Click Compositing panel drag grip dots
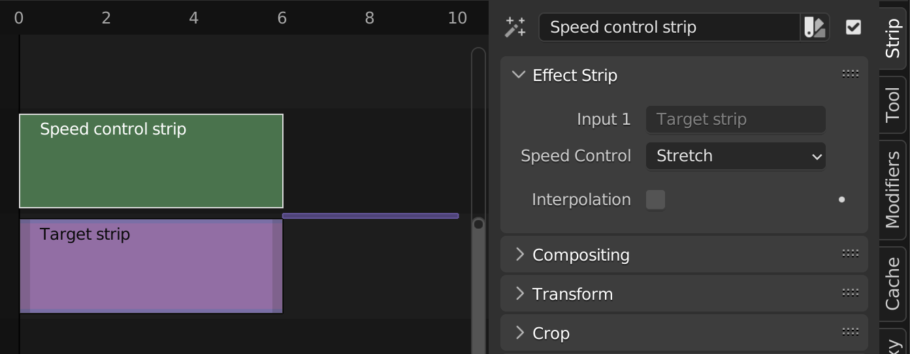The image size is (910, 354). [x=850, y=254]
